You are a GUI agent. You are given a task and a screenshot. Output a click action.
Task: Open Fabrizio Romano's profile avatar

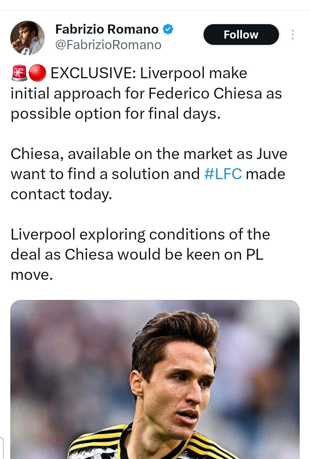[x=28, y=38]
